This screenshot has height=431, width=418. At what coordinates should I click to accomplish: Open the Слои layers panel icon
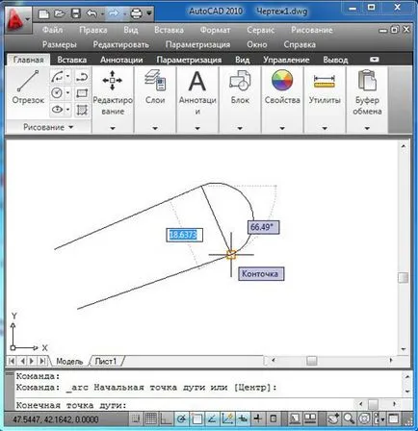tap(155, 80)
